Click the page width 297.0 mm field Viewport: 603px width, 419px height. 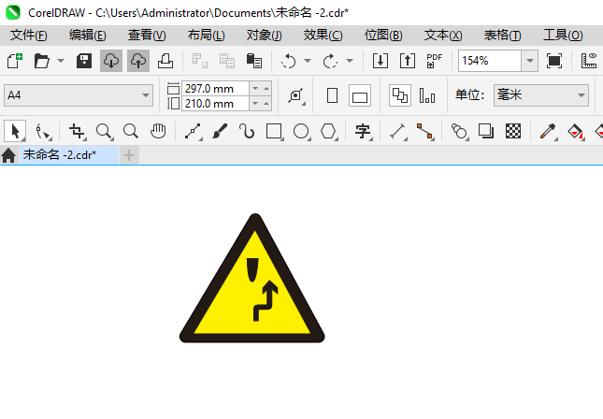click(215, 89)
